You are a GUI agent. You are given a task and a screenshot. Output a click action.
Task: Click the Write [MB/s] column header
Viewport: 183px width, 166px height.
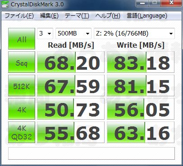[x=141, y=45]
